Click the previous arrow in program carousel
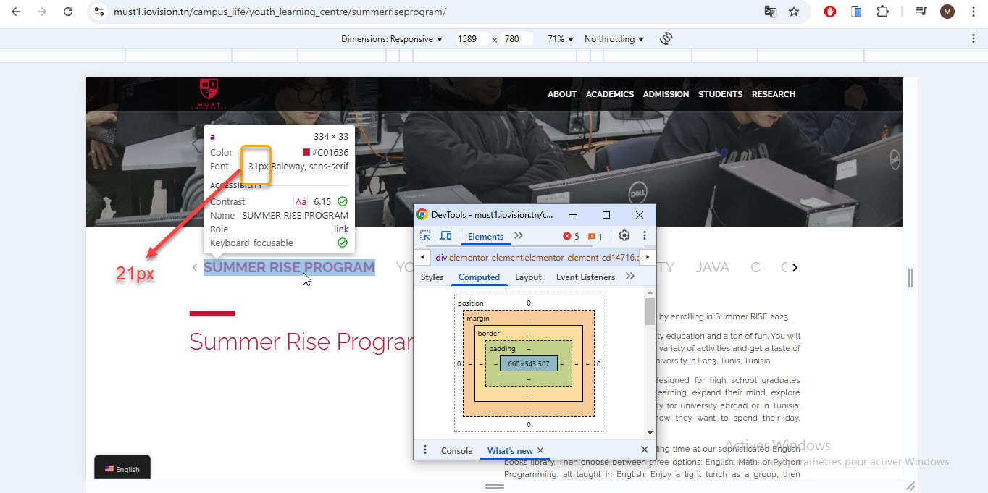This screenshot has width=988, height=493. pos(195,267)
